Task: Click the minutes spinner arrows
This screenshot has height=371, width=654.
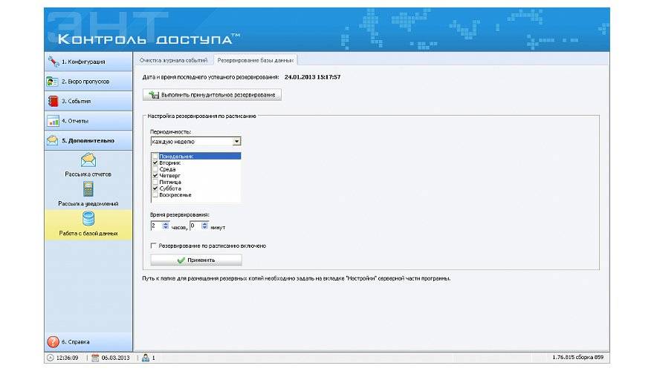Action: [x=204, y=226]
